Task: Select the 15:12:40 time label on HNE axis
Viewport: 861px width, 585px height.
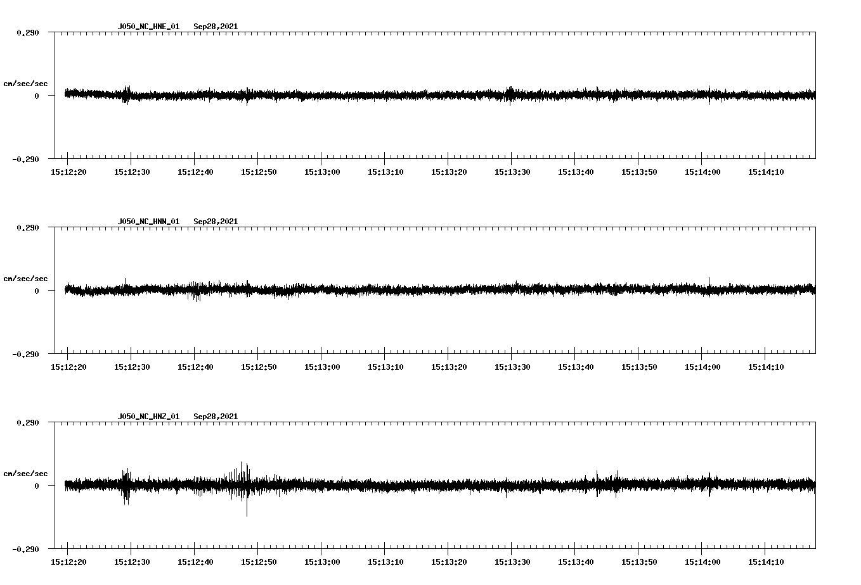Action: pos(195,172)
